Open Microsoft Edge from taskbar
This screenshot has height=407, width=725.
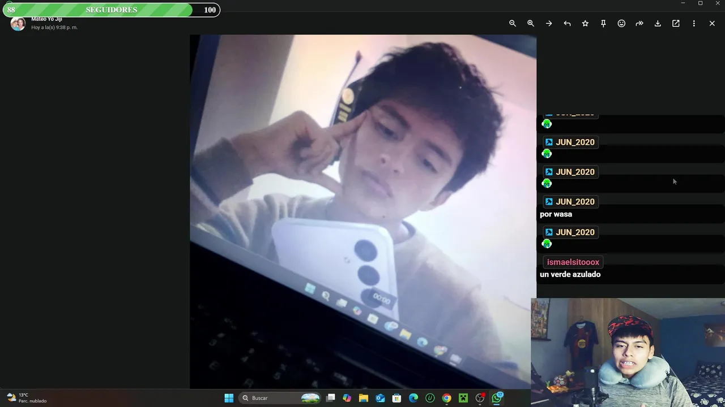[413, 398]
